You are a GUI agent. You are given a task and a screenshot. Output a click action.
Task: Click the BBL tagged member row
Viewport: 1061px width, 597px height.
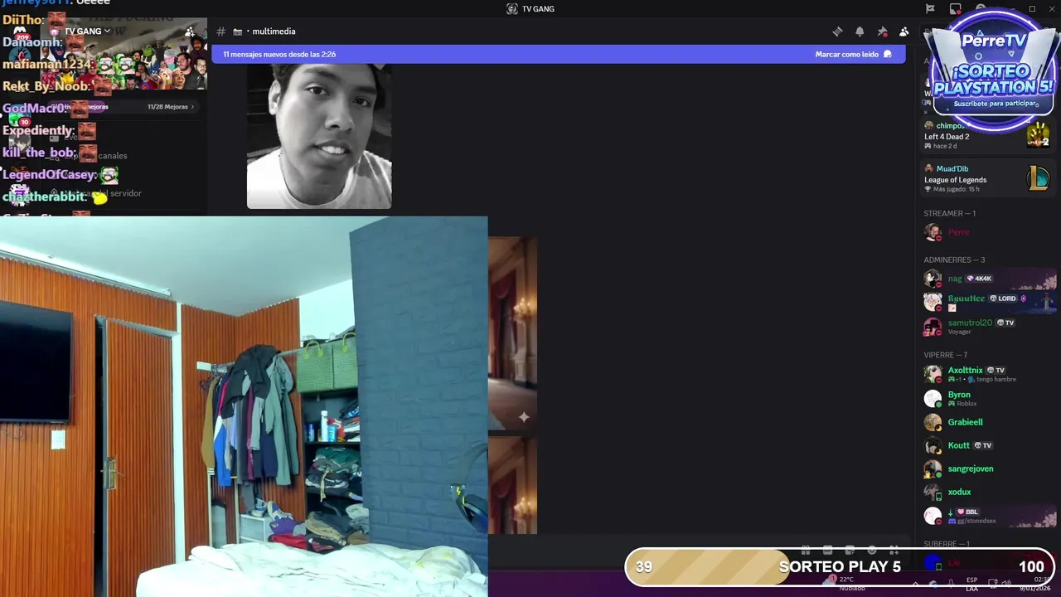tap(991, 516)
